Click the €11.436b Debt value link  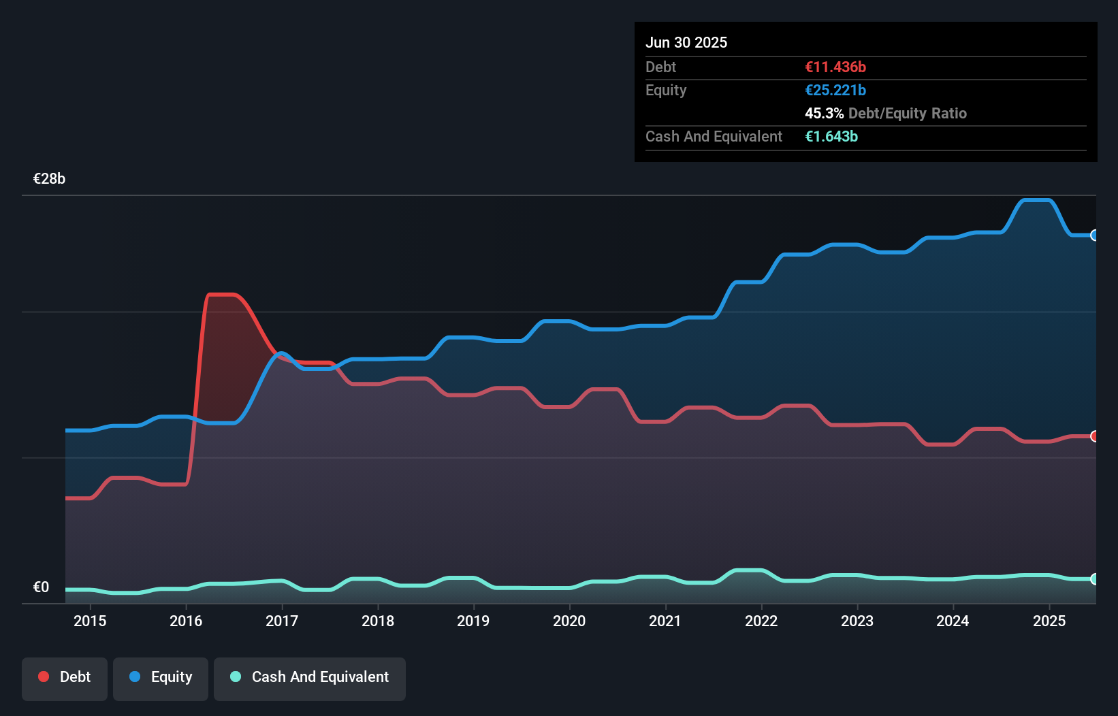tap(834, 67)
